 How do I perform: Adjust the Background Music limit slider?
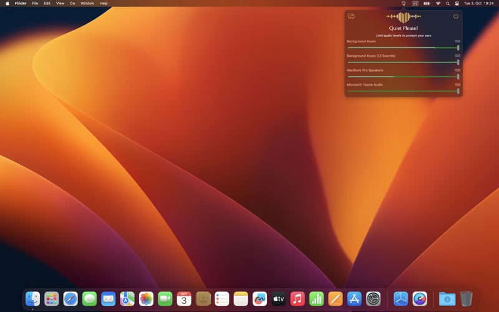tap(403, 48)
